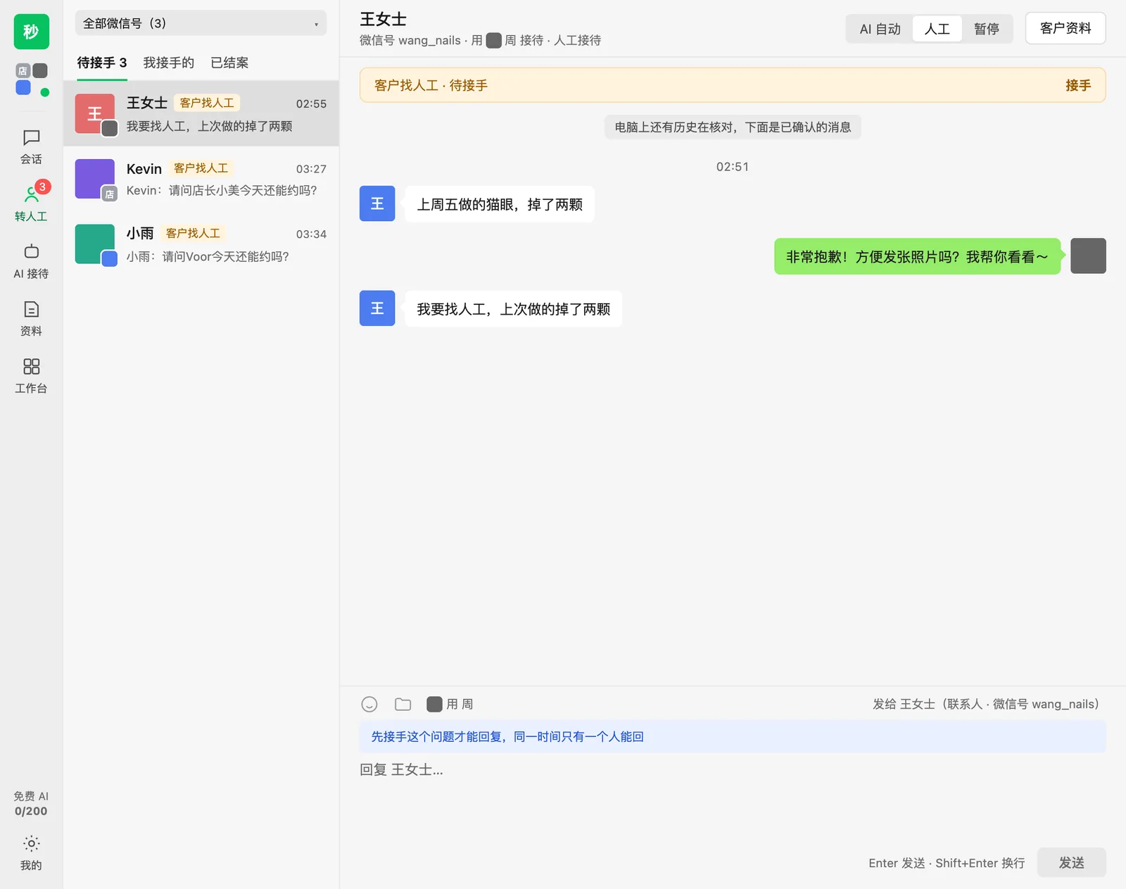Open the 转人工 handoff section

[x=31, y=203]
